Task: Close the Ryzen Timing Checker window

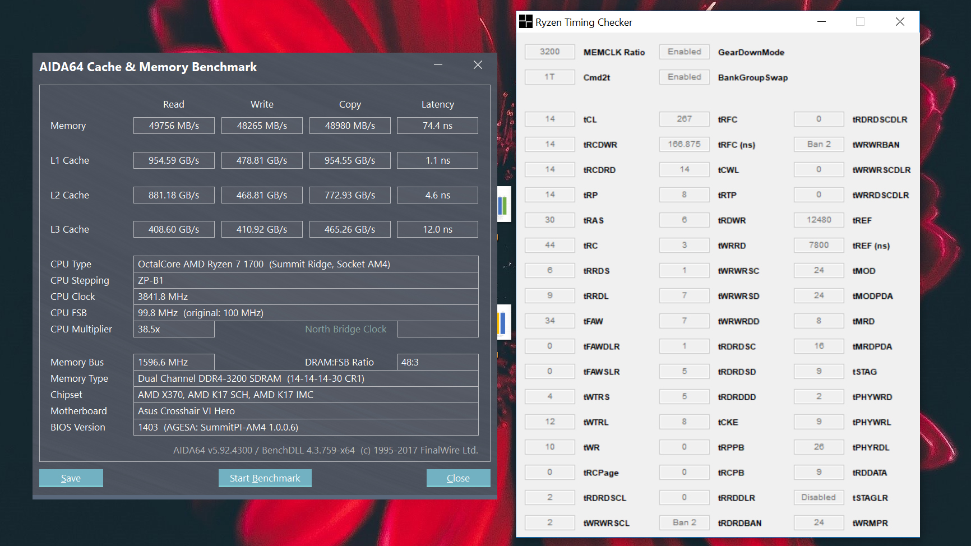Action: pos(900,22)
